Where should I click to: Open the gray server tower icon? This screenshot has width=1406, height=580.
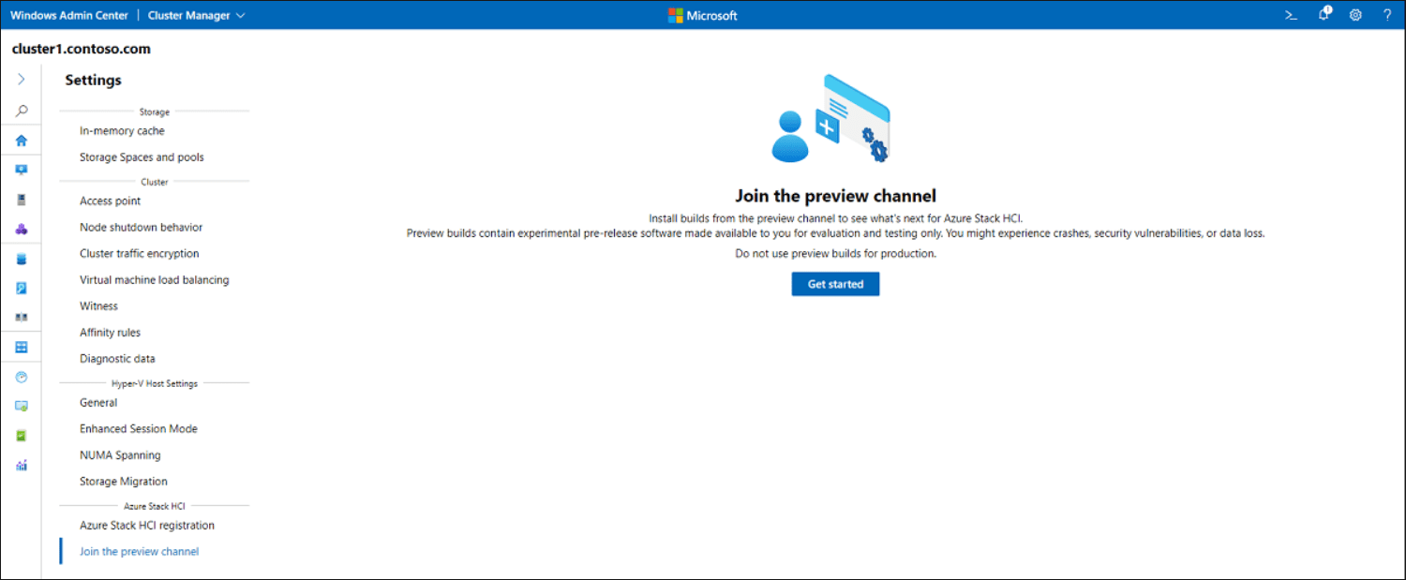click(x=21, y=200)
